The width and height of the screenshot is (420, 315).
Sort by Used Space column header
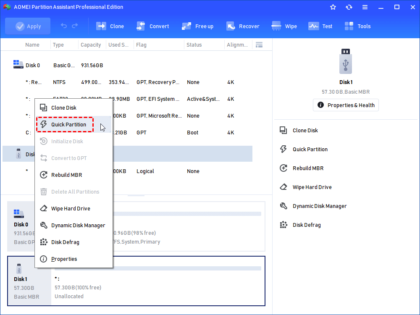tap(118, 45)
